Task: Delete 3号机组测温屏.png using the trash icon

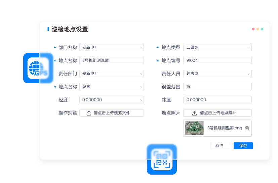Action: tap(247, 128)
